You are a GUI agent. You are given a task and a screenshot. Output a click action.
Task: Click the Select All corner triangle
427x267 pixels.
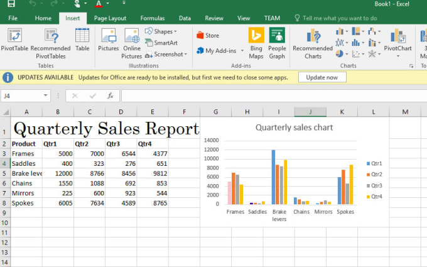(6, 112)
